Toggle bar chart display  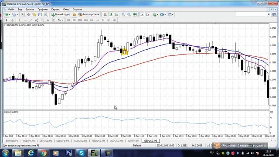(105, 14)
